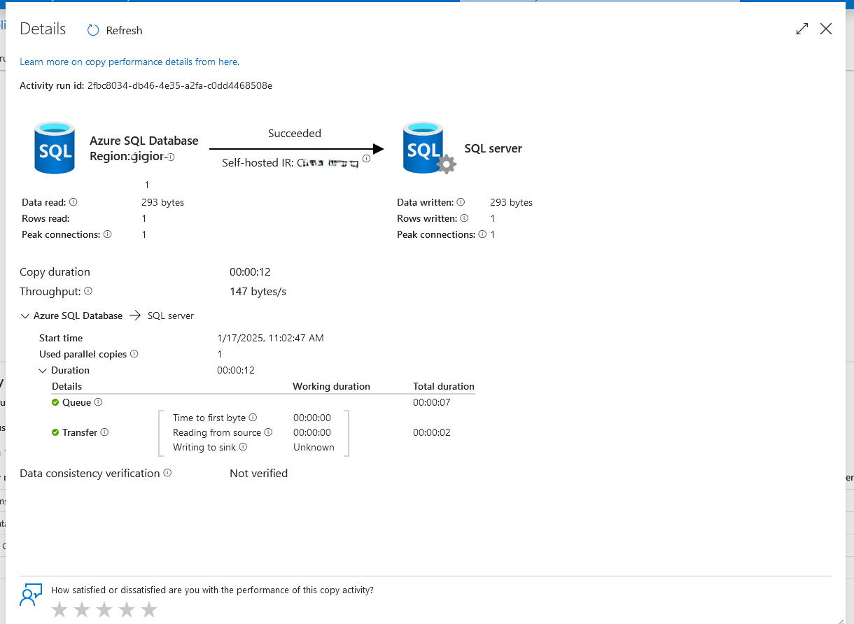Click the Throughput info icon
The width and height of the screenshot is (854, 624).
click(88, 290)
